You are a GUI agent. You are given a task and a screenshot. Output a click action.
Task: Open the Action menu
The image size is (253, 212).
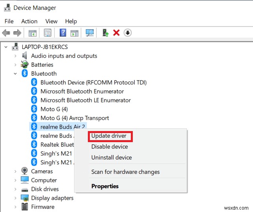coord(30,21)
